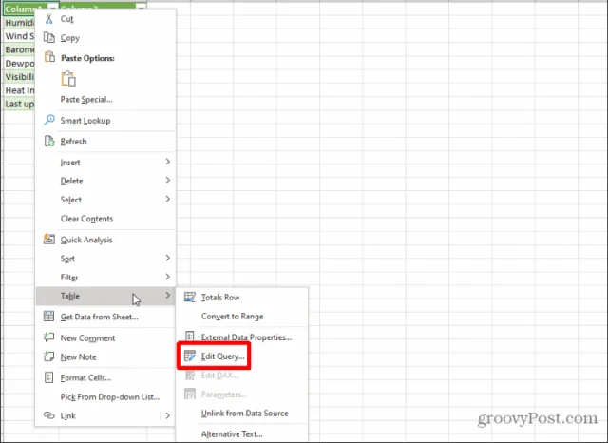Click the Smart Lookup magnifier icon
The width and height of the screenshot is (608, 443).
(x=49, y=120)
